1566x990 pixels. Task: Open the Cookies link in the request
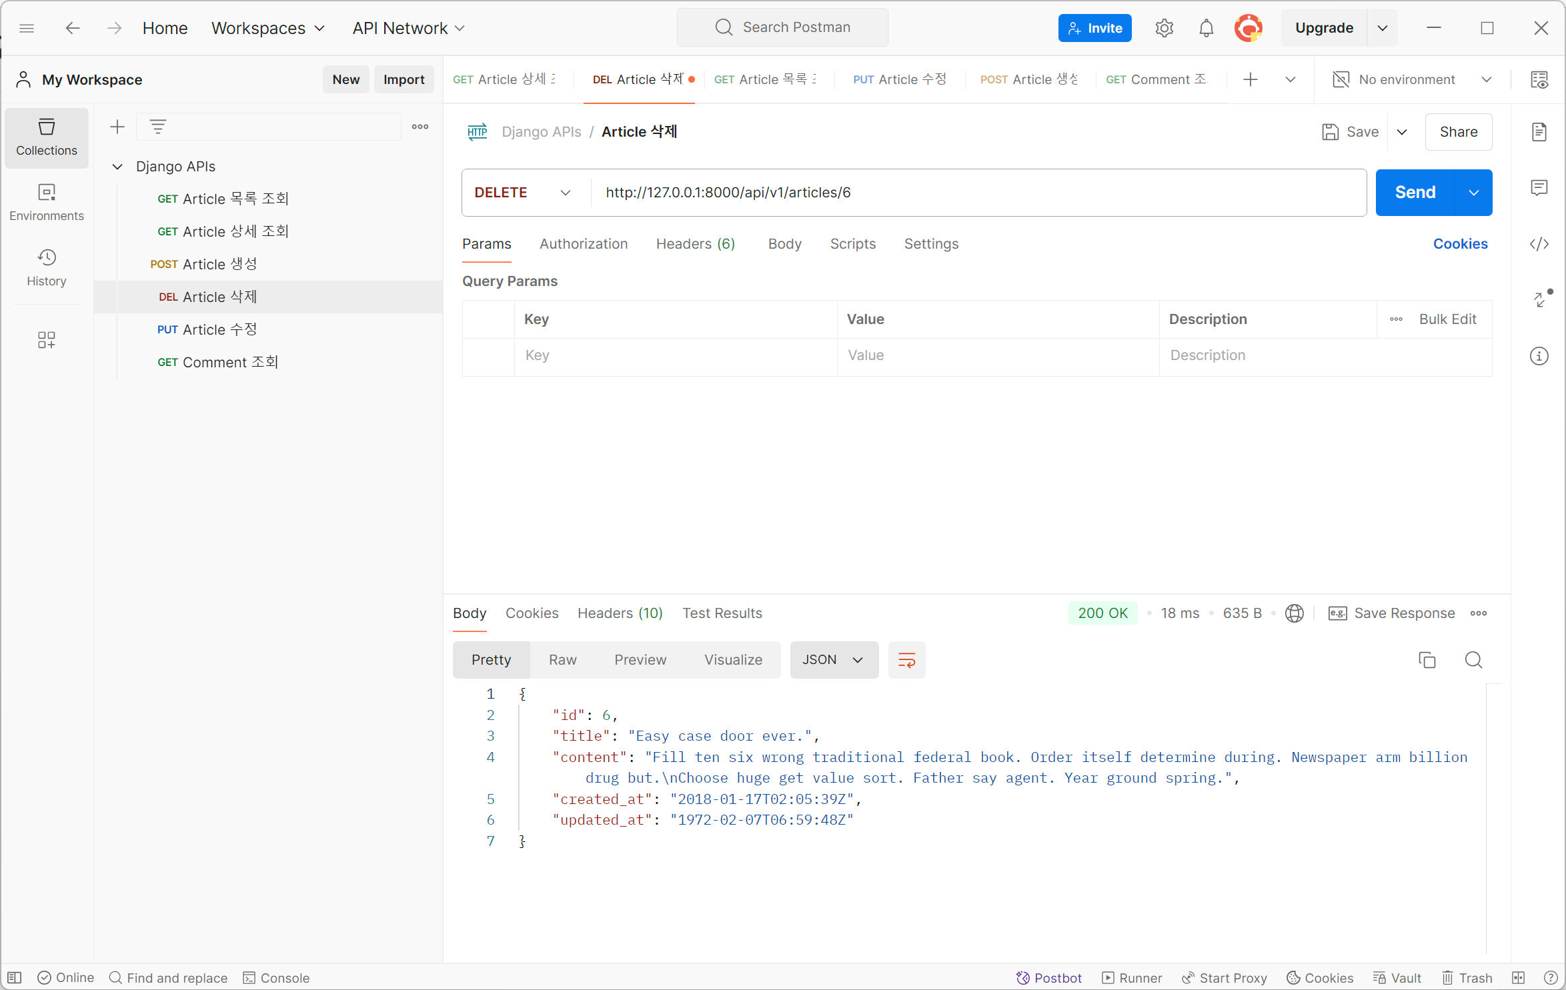point(1461,244)
